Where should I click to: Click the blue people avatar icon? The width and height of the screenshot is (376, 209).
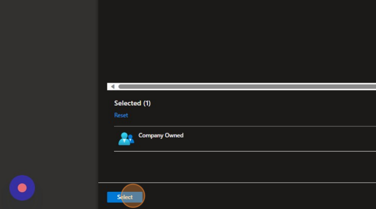(x=126, y=139)
